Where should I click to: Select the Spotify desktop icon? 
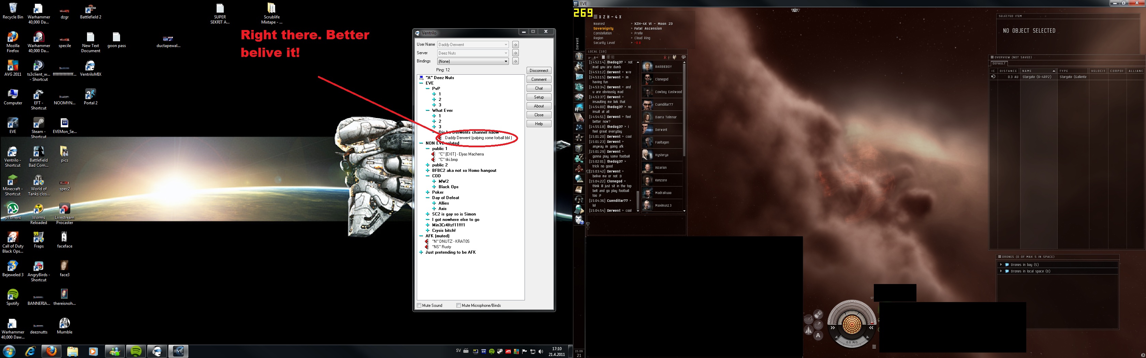13,298
